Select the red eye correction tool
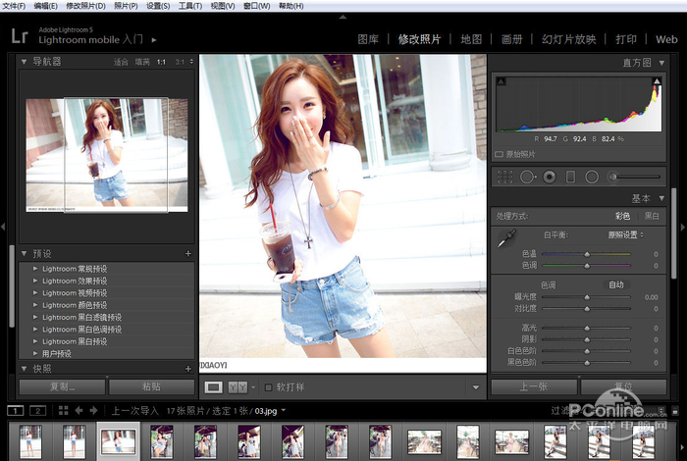The image size is (687, 461). tap(549, 177)
